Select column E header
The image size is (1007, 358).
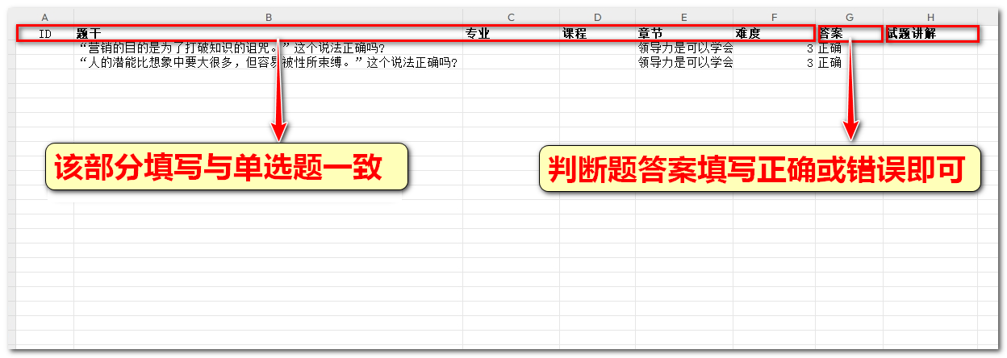coord(683,17)
